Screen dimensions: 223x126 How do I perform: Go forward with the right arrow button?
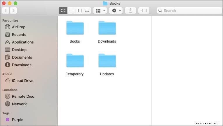click(x=13, y=10)
